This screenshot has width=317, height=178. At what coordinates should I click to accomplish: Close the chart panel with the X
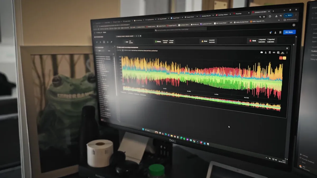coord(287,48)
